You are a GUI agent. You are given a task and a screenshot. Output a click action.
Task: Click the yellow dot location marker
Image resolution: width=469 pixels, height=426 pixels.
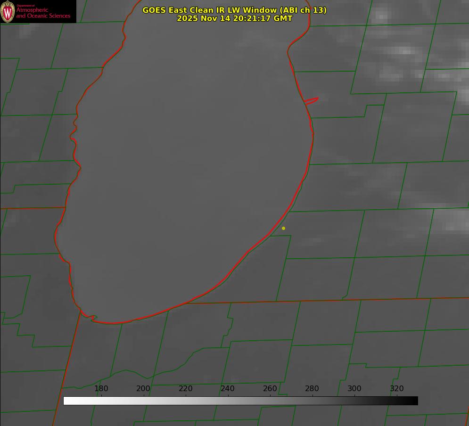coord(283,228)
